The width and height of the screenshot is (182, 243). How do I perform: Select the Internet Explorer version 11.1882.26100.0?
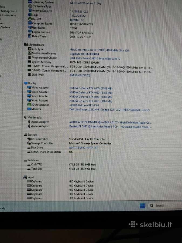79,11
